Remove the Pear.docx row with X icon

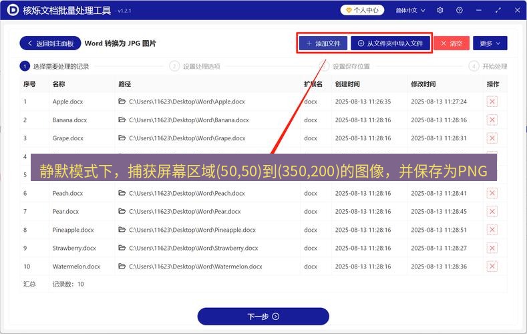pyautogui.click(x=492, y=211)
